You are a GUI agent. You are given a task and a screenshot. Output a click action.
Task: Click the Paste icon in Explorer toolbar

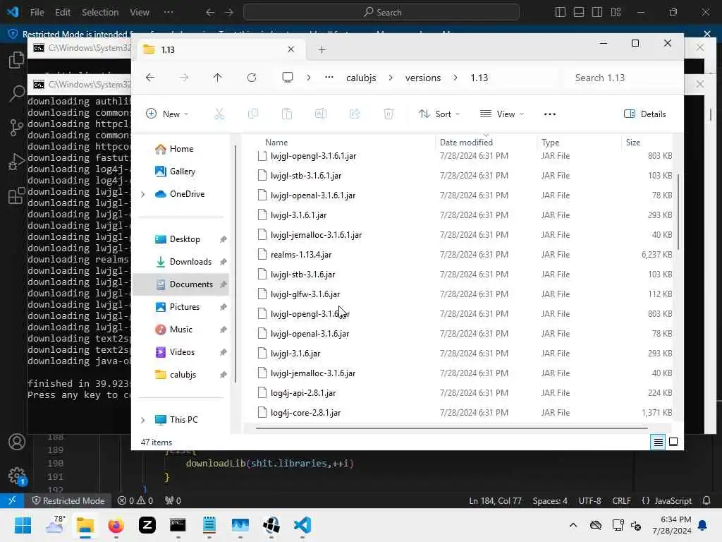click(287, 114)
